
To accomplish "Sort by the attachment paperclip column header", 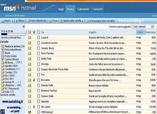I will coord(34,32).
